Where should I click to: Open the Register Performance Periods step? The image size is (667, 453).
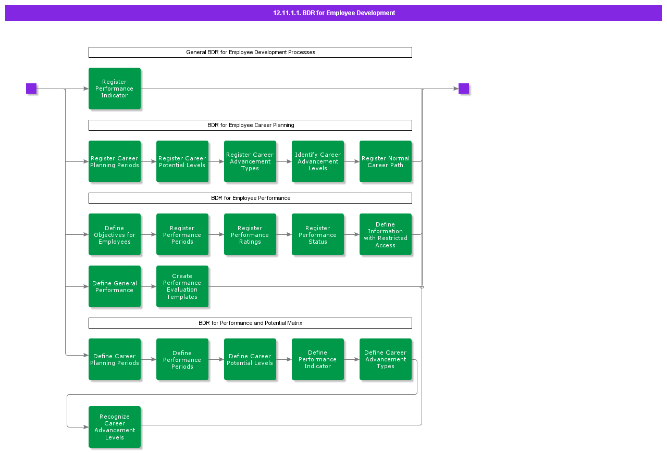coord(182,234)
